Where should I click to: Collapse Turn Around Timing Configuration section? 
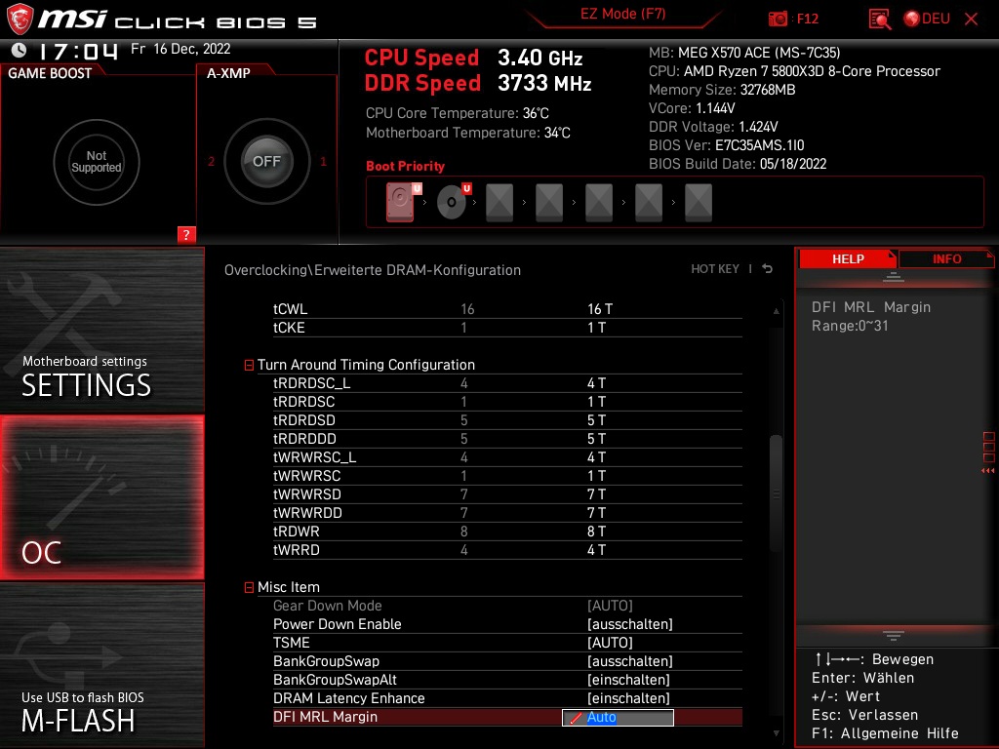(x=249, y=365)
